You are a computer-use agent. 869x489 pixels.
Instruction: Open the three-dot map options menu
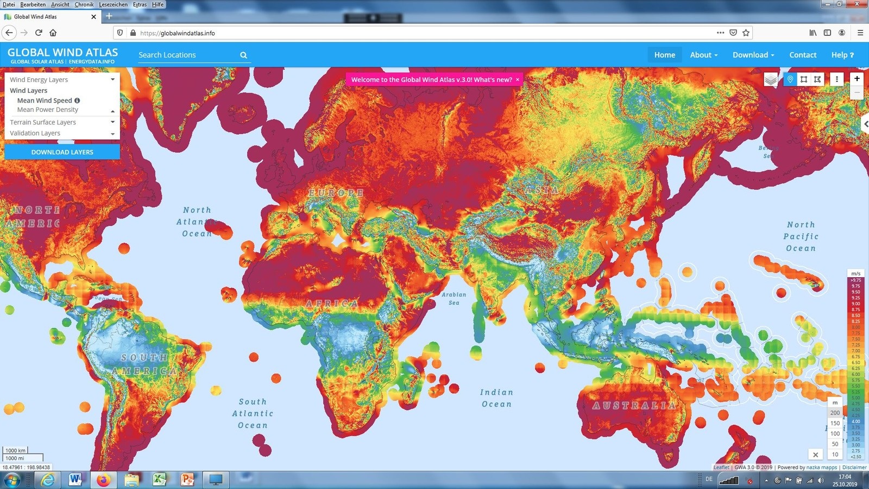836,79
